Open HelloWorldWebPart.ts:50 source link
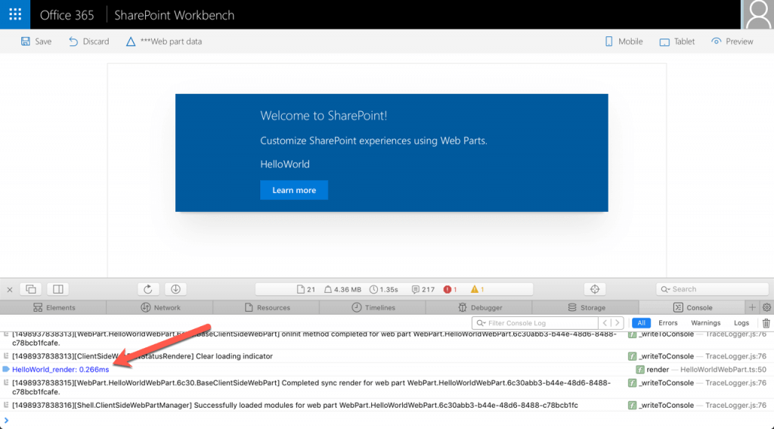 pos(723,370)
